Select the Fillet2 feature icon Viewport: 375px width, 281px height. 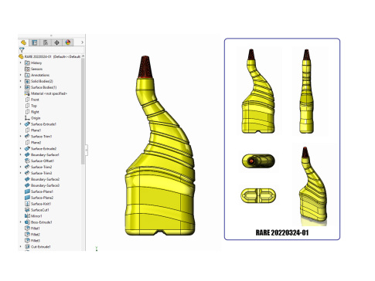click(x=27, y=235)
